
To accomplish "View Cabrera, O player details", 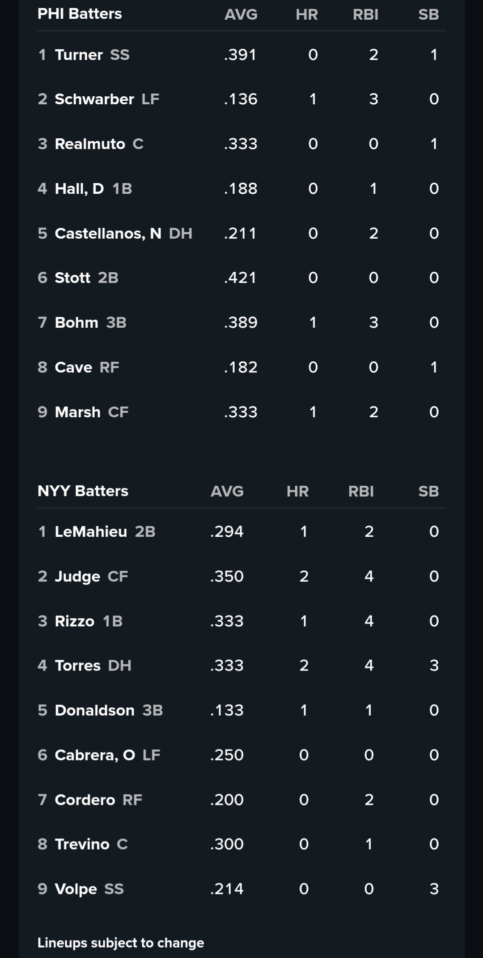I will coord(94,755).
